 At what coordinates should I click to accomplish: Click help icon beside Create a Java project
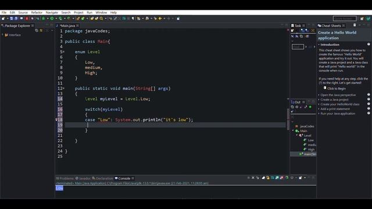[x=369, y=99]
